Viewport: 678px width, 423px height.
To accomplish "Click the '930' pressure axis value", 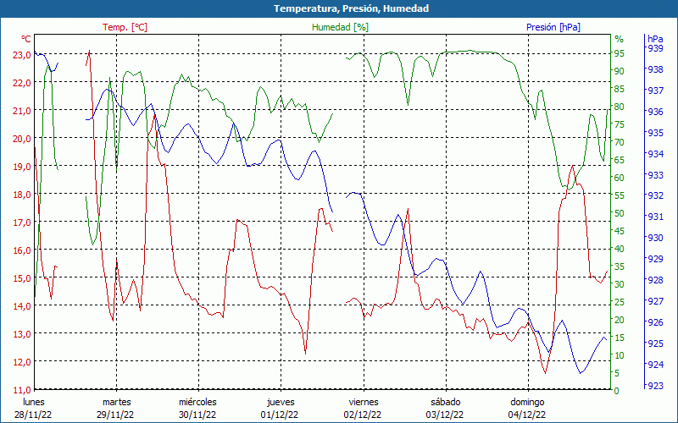I will 655,238.
